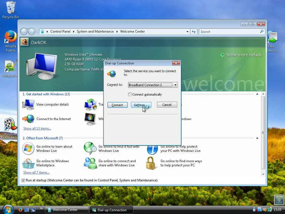Click the find it fast magnifier globe icon
This screenshot has height=214, width=285.
tap(90, 148)
